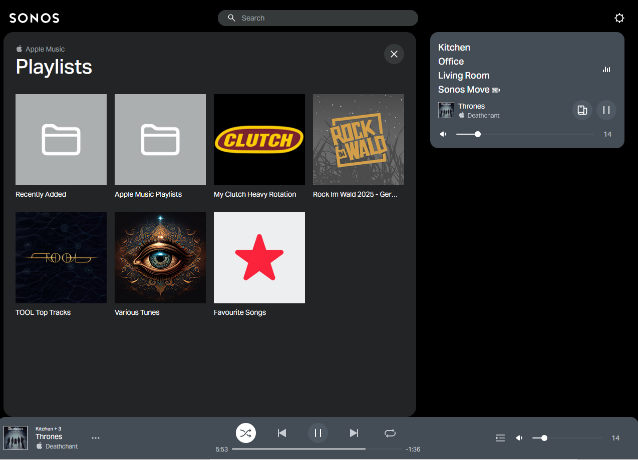This screenshot has width=638, height=460.
Task: Click the search magnifier icon
Action: pos(231,18)
